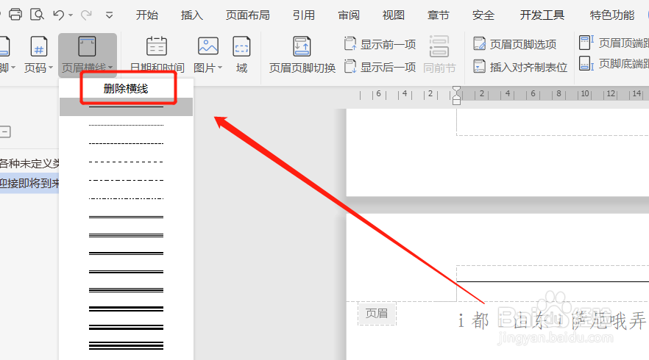Redo the last action
This screenshot has width=649, height=360.
click(86, 15)
